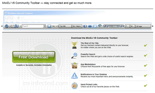The image size is (155, 93).
Task: Click the MixiDJ logo in the toolbar
Action: click(x=12, y=26)
